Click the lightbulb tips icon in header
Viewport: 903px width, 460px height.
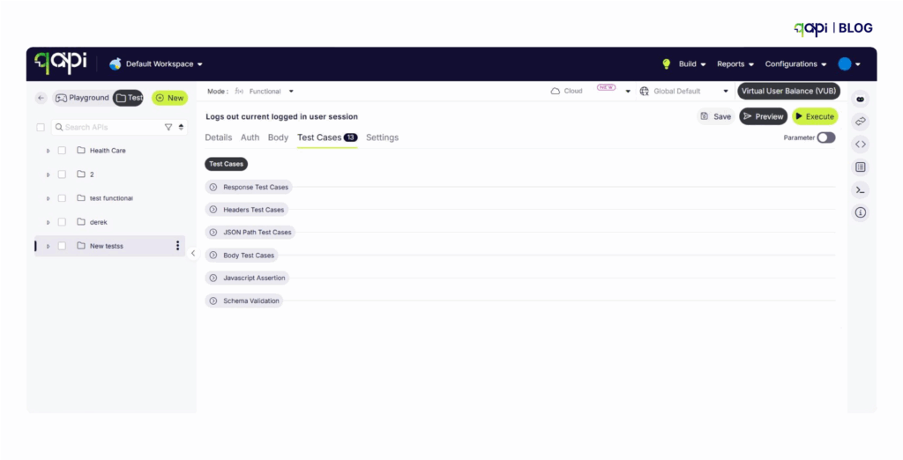click(x=667, y=64)
